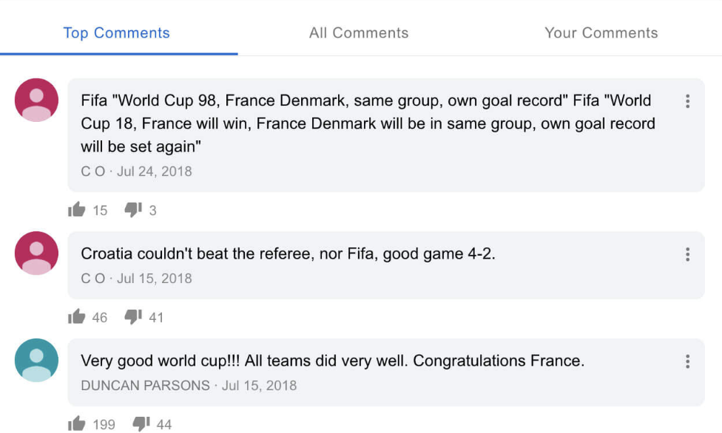Open three-dot menu on Croatia comment
Screen dimensions: 722x433
[x=687, y=254]
